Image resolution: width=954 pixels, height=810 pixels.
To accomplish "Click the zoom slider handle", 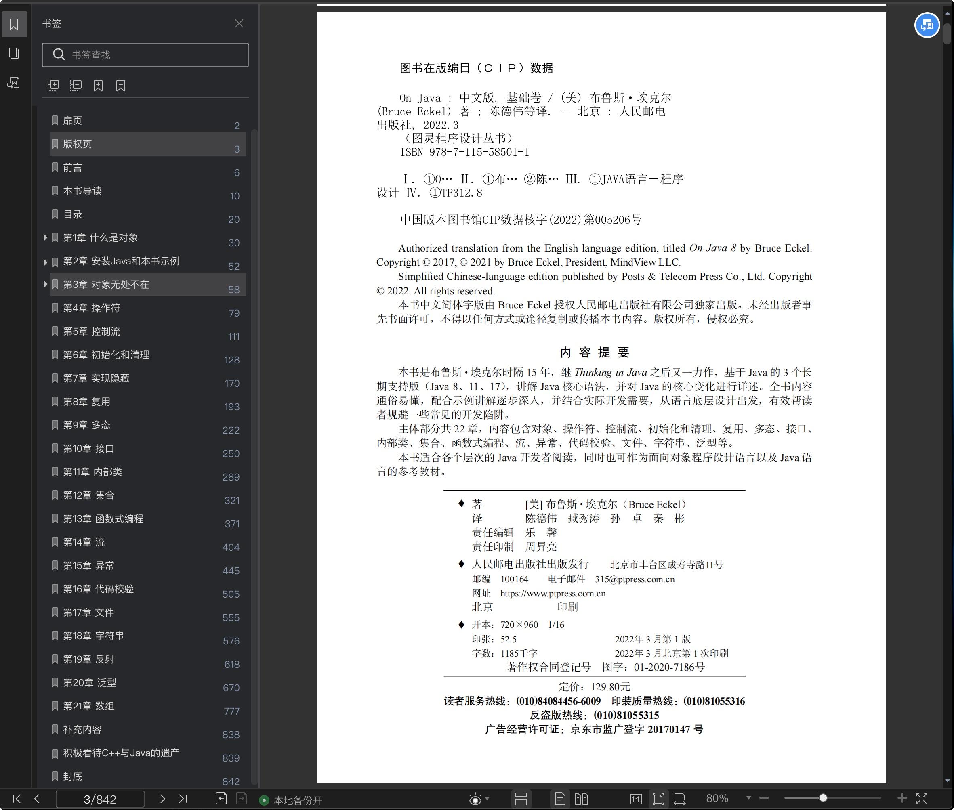I will [823, 798].
